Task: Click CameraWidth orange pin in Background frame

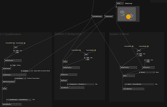Action: (80, 50)
